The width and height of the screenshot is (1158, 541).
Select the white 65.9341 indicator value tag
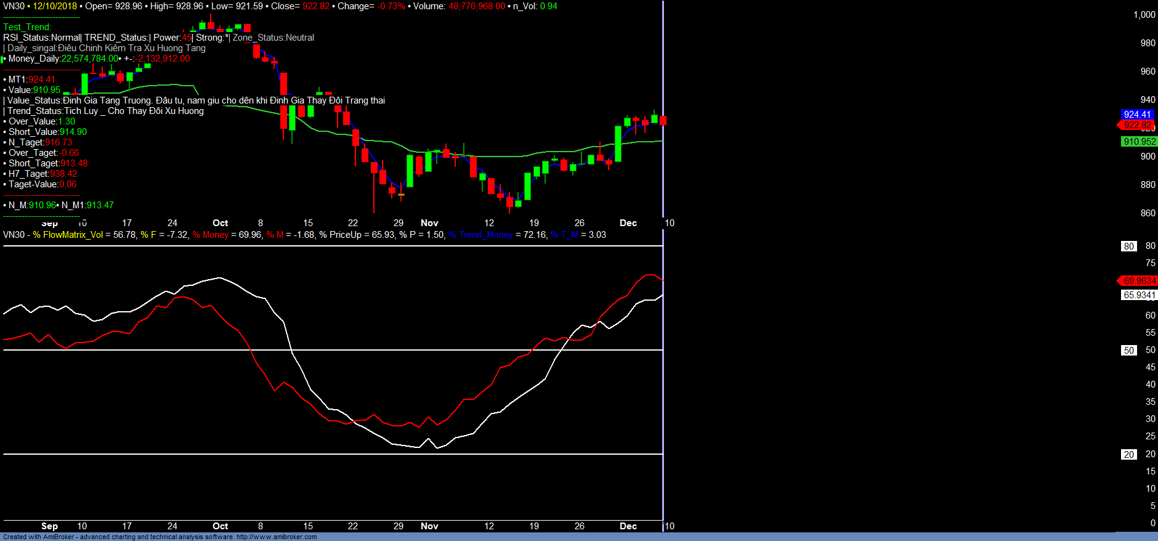1139,295
